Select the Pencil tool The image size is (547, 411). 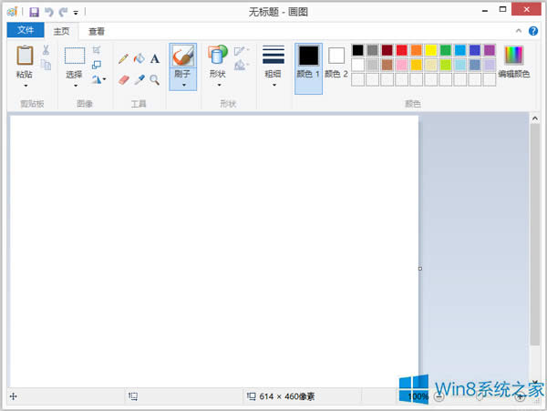click(123, 58)
